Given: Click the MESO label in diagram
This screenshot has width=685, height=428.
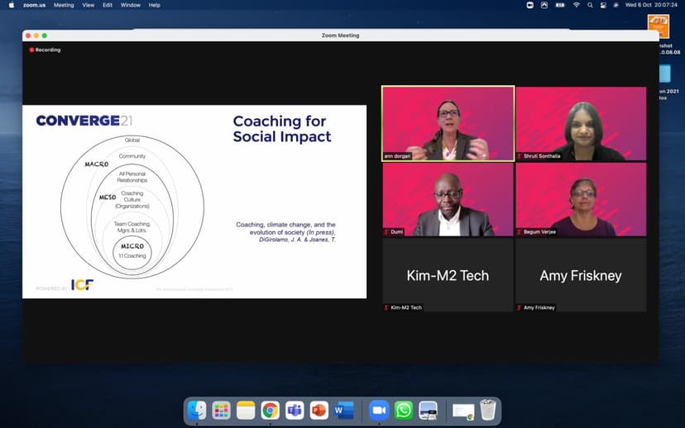Looking at the screenshot, I should pyautogui.click(x=108, y=197).
